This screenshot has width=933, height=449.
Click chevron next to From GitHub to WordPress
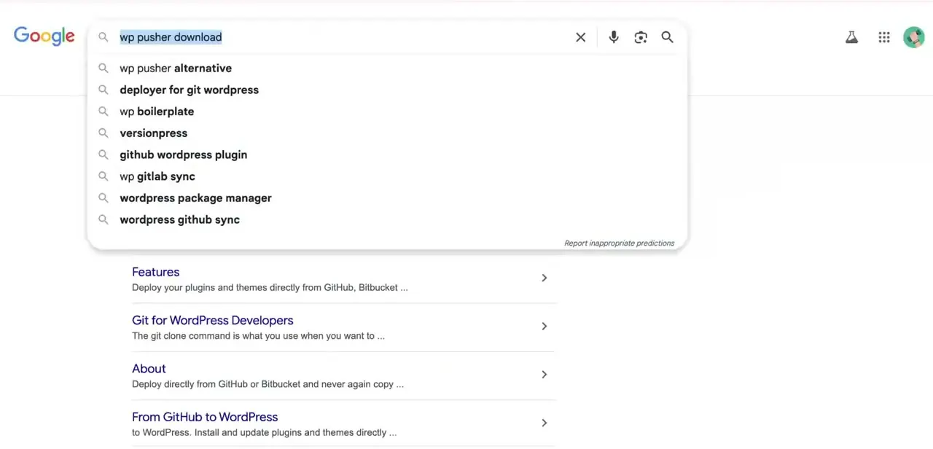[544, 423]
